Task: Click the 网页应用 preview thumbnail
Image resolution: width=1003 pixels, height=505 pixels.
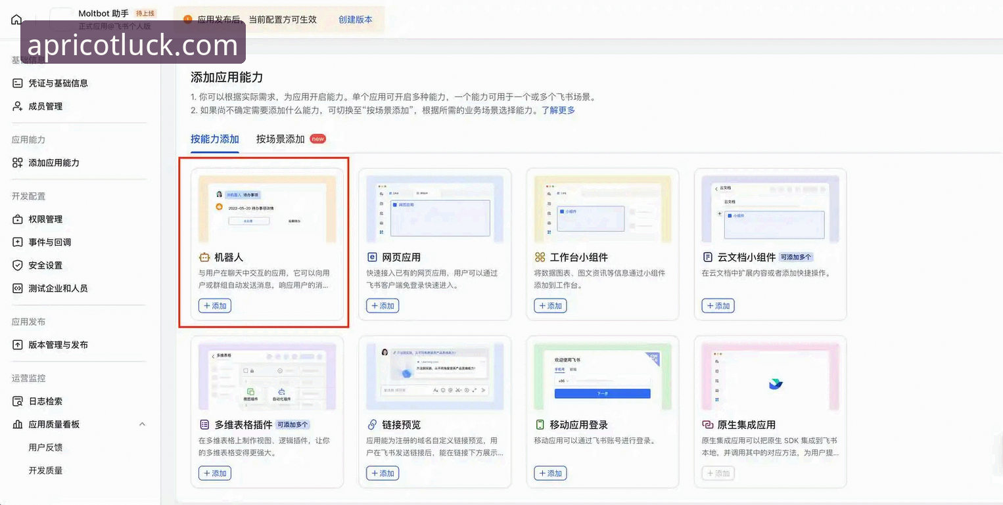Action: [x=434, y=209]
